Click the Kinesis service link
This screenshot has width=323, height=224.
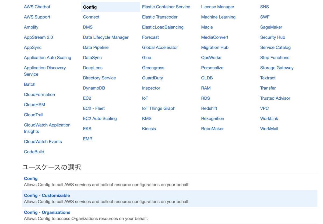[149, 129]
